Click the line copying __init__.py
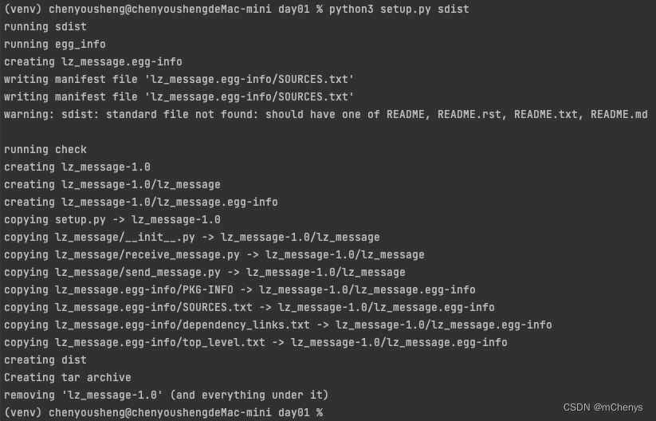Image resolution: width=656 pixels, height=421 pixels. [192, 238]
